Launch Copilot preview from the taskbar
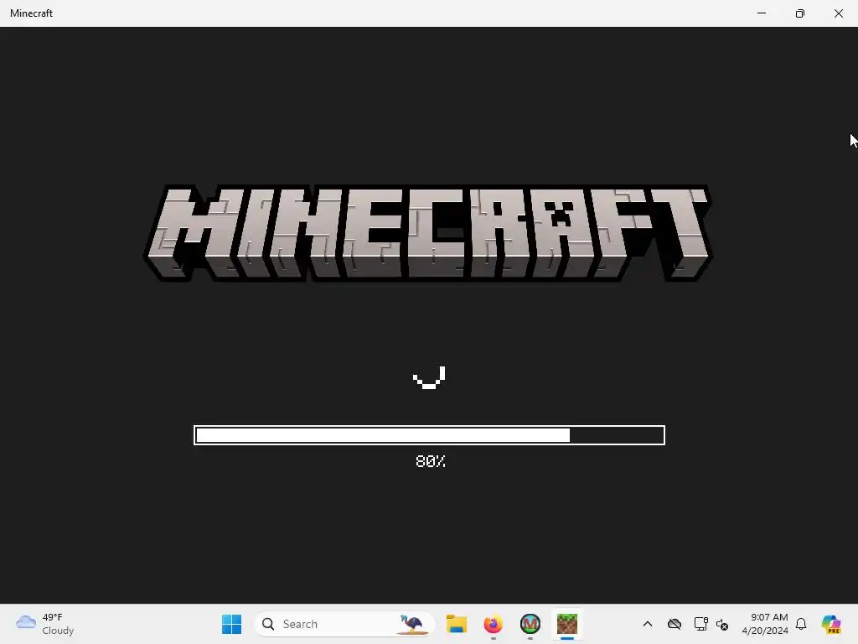This screenshot has width=858, height=644. pyautogui.click(x=831, y=624)
